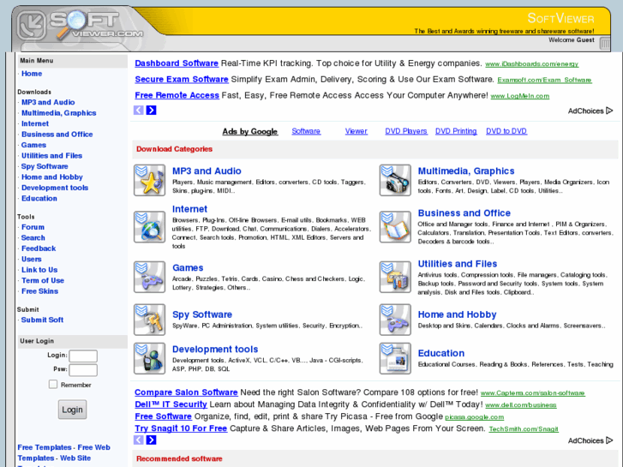
Task: Click the DVD Printing ad link
Action: [456, 131]
